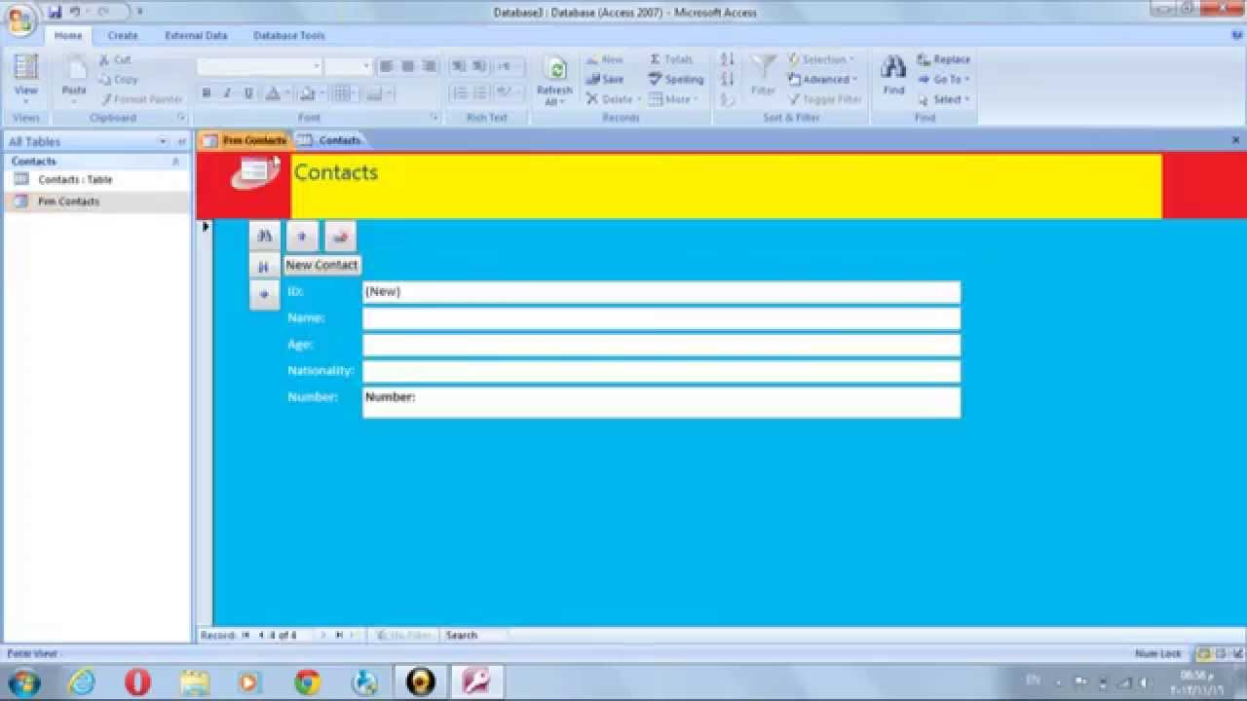Open the View dropdown
Screen dimensions: 1247x701
click(26, 102)
